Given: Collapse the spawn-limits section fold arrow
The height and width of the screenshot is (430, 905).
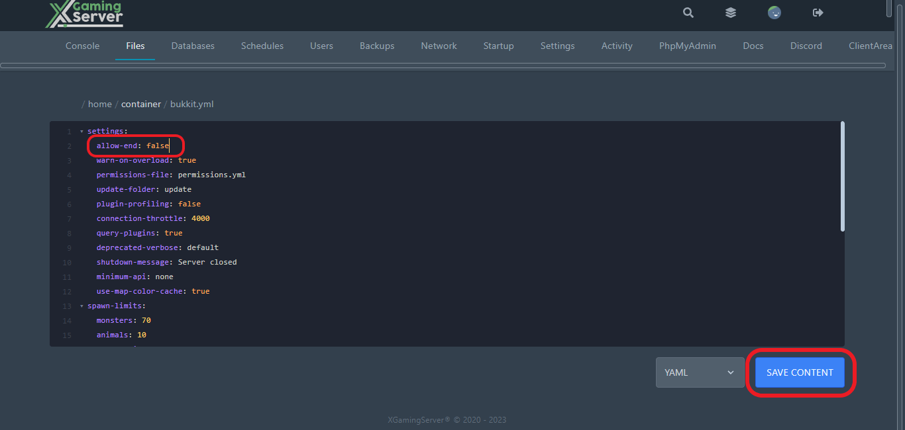Looking at the screenshot, I should click(81, 306).
